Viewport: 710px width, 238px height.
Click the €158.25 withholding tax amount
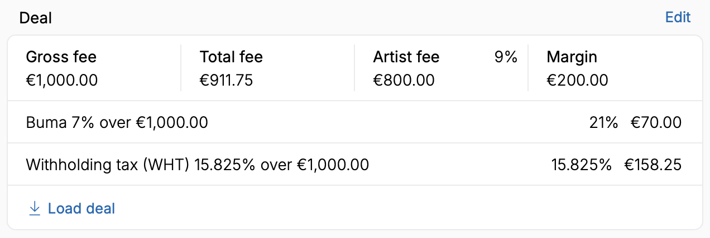(653, 165)
